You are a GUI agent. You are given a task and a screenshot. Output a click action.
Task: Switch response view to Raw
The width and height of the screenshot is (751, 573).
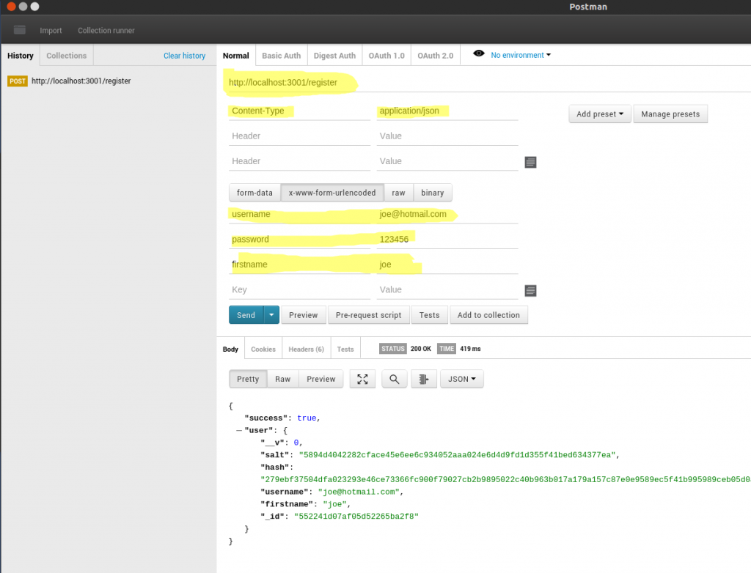coord(282,379)
